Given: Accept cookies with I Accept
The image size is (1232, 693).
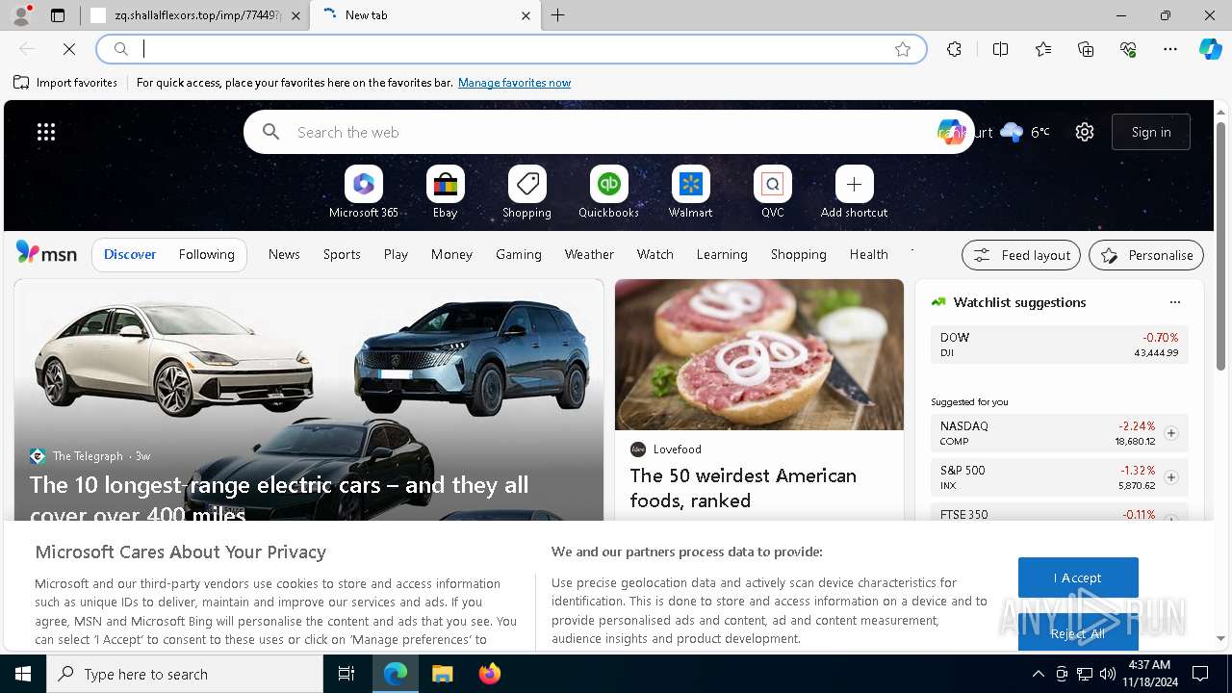Looking at the screenshot, I should coord(1078,577).
